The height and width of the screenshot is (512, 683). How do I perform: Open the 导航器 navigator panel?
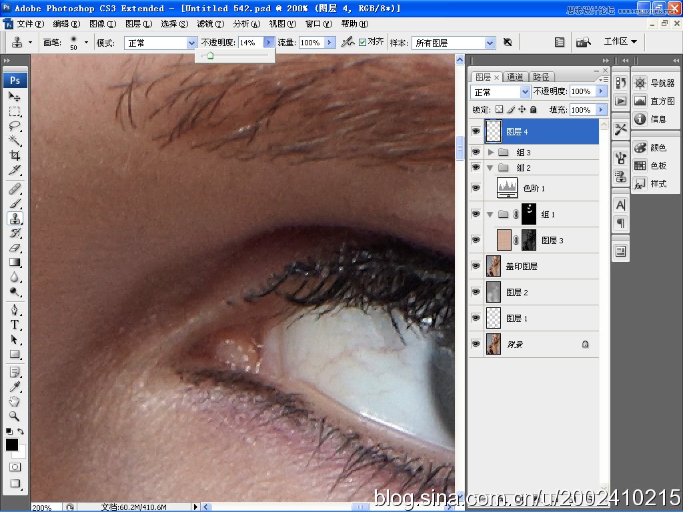pyautogui.click(x=654, y=83)
